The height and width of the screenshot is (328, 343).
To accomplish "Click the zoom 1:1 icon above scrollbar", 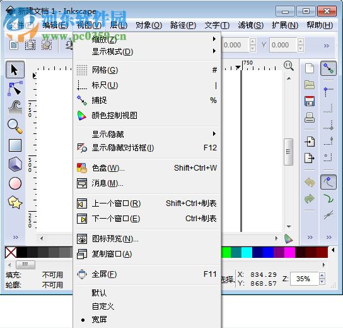I will coord(289,66).
